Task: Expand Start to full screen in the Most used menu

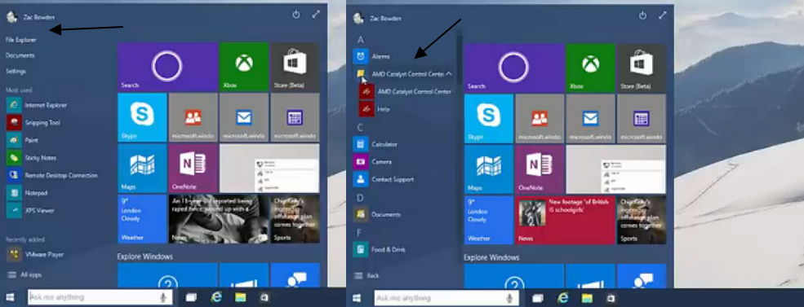Action: [316, 15]
